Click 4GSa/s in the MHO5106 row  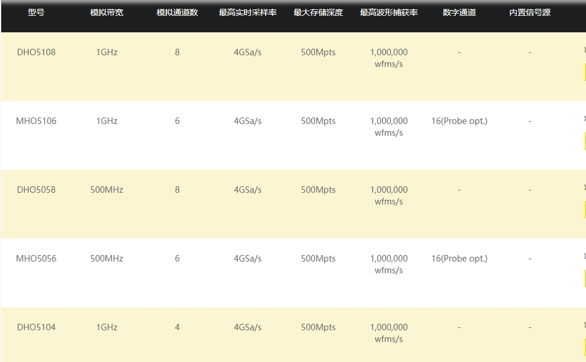pyautogui.click(x=248, y=121)
